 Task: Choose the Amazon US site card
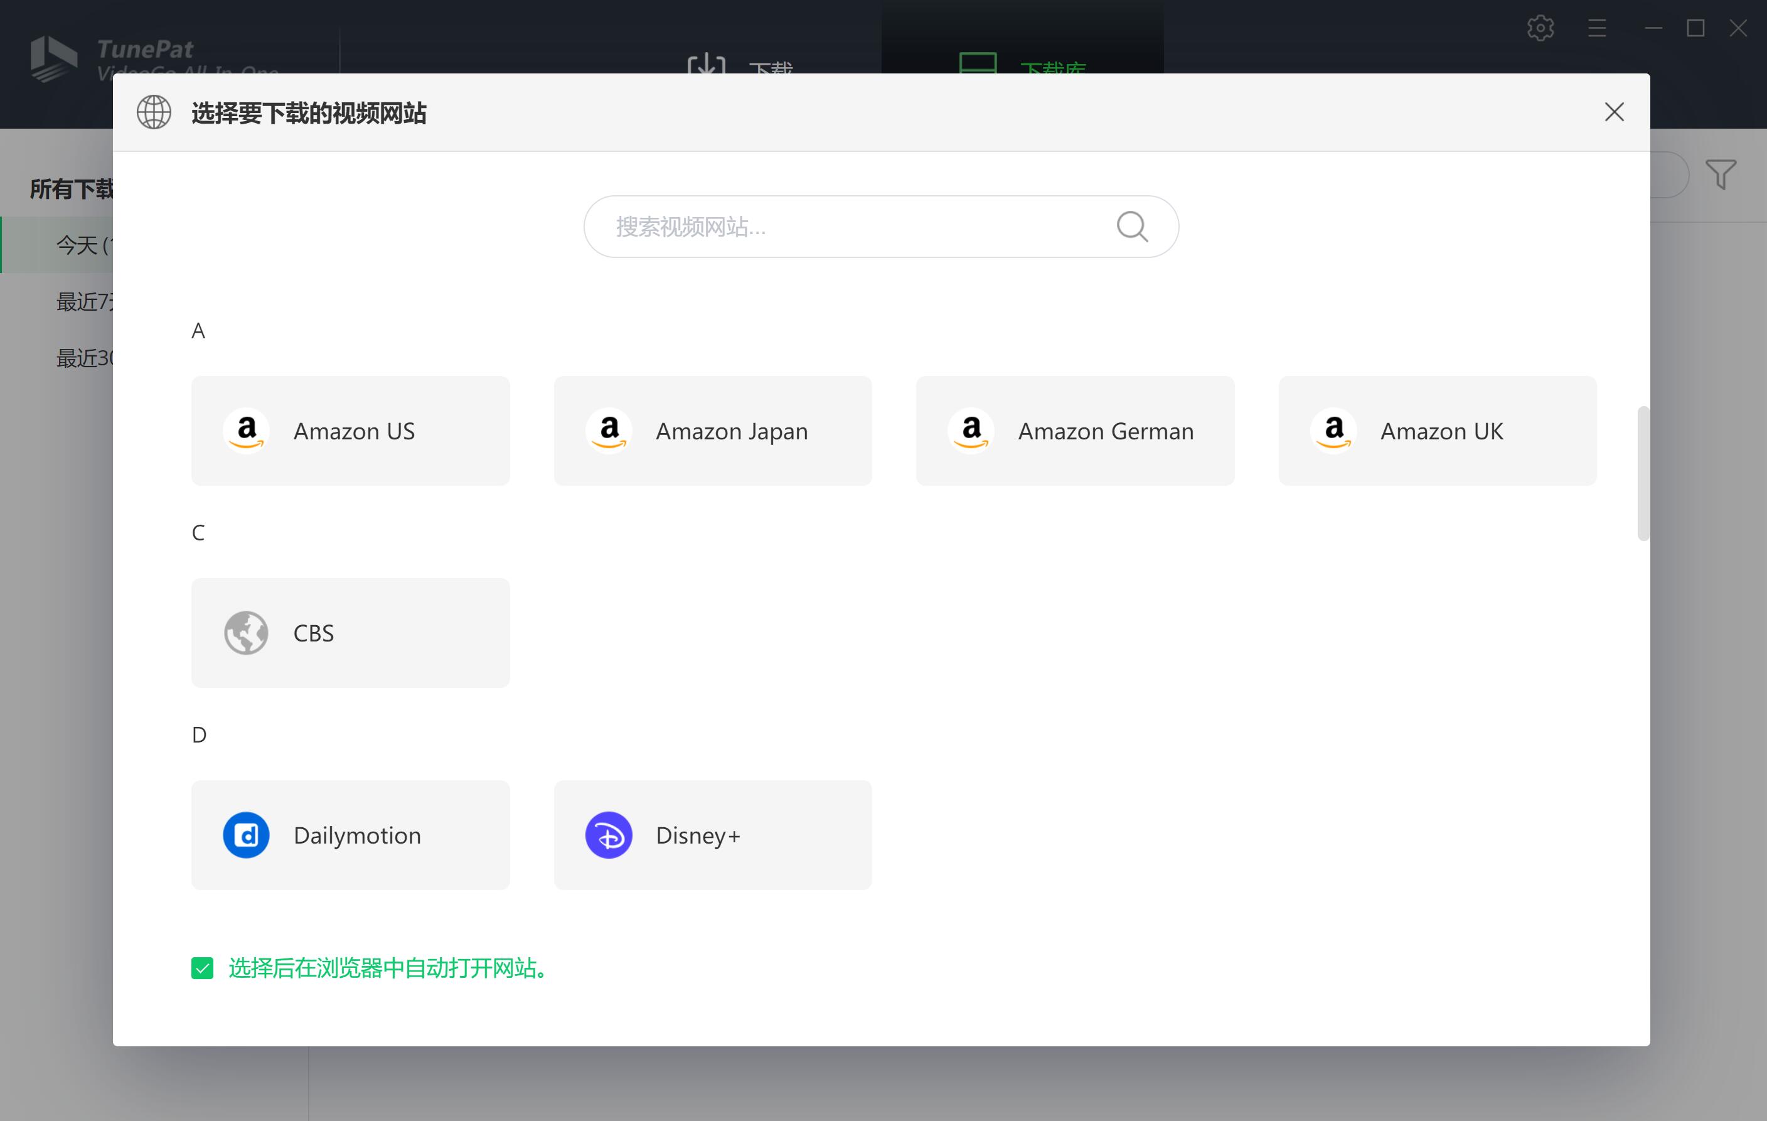[350, 431]
